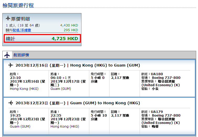
Task: Select the 航班詳情 tab label
Action: [21, 55]
